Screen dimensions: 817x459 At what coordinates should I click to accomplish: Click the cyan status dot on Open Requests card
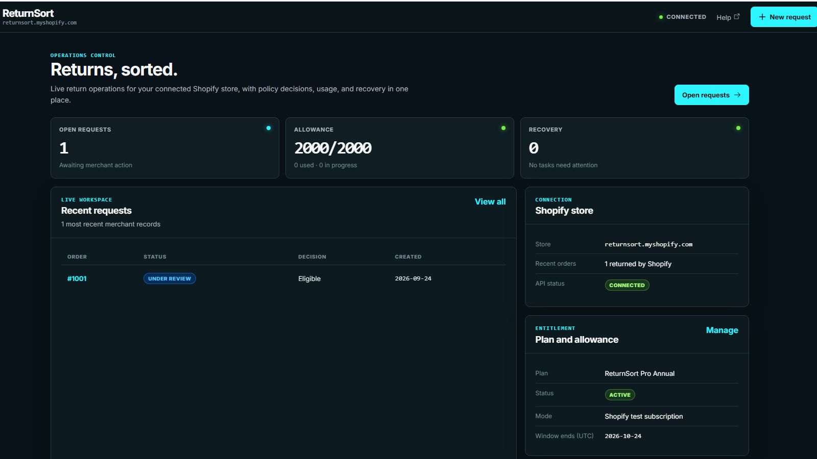point(269,128)
